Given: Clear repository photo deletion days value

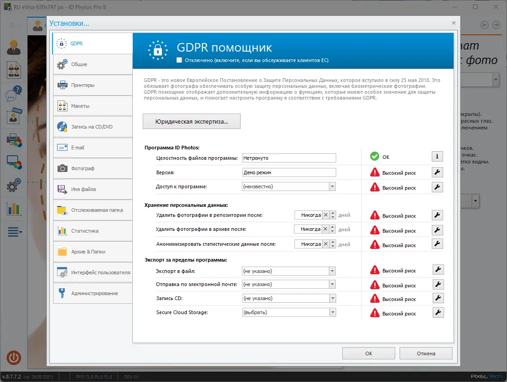Looking at the screenshot, I should pos(326,215).
